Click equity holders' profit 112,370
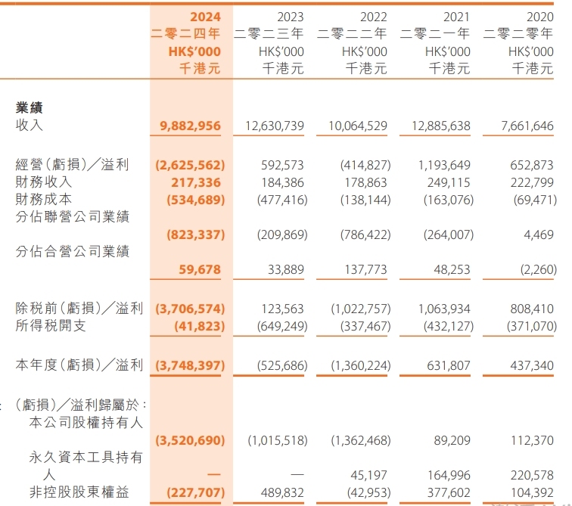Image resolution: width=572 pixels, height=506 pixels. pos(532,440)
